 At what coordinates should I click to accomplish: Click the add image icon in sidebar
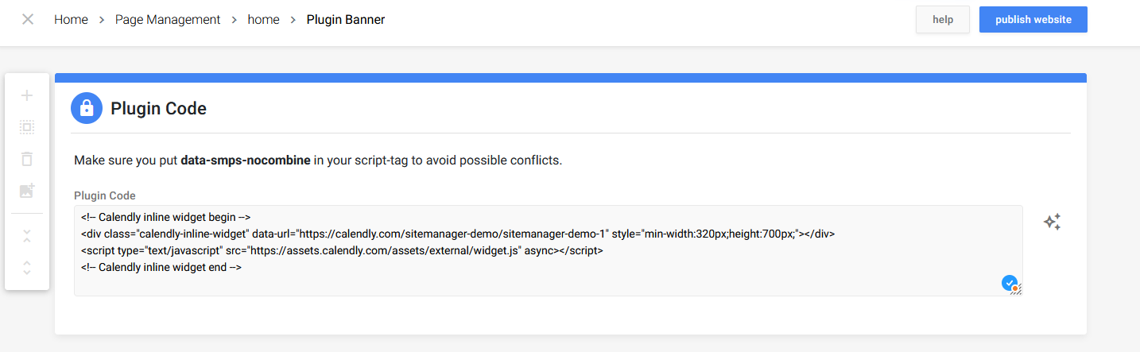(x=27, y=191)
